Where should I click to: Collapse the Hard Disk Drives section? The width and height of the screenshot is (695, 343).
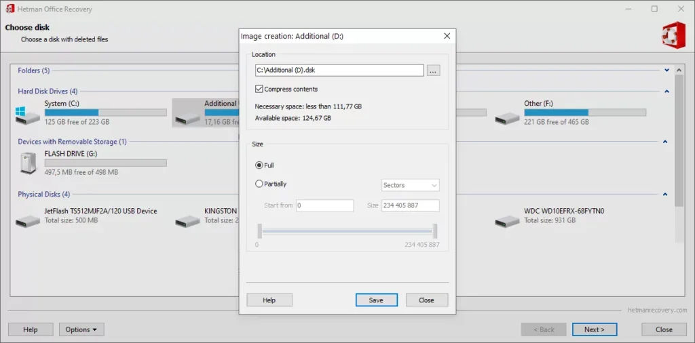point(666,91)
